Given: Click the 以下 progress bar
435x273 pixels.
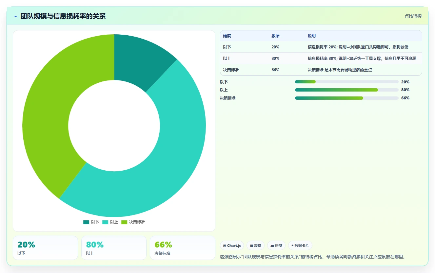Looking at the screenshot, I should tap(347, 82).
